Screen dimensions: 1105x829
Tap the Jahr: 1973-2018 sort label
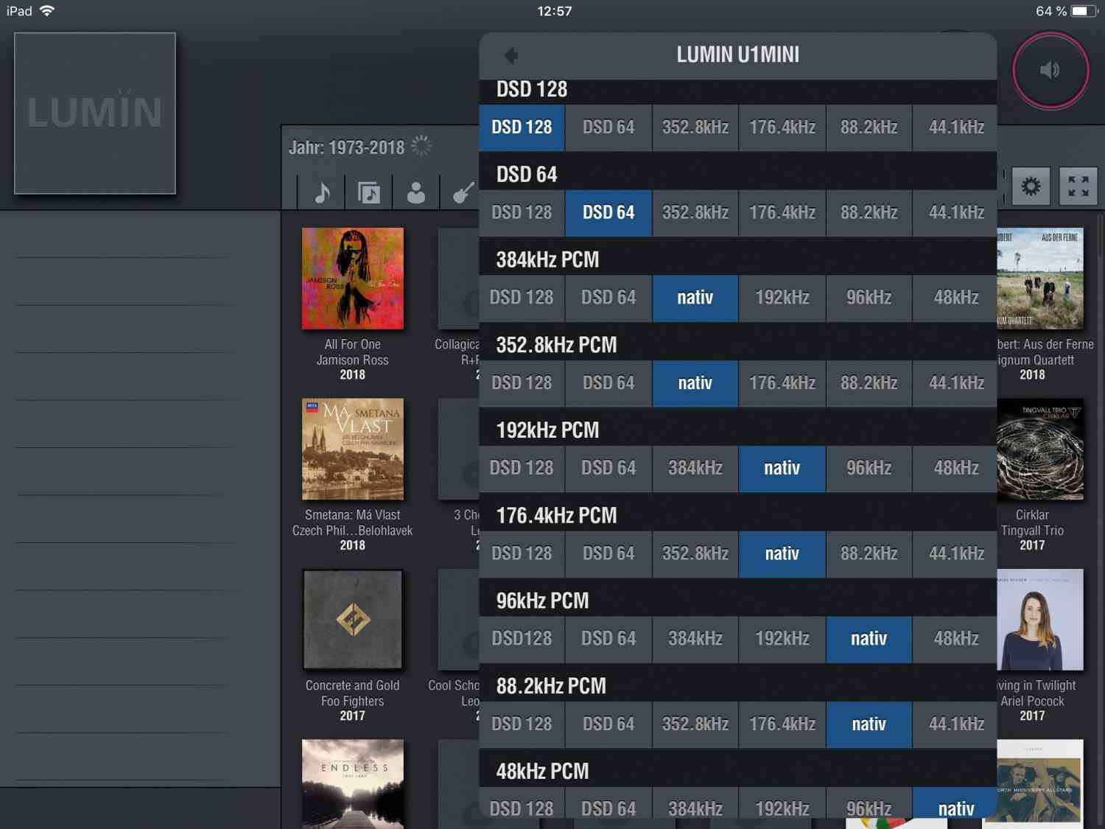(x=347, y=147)
